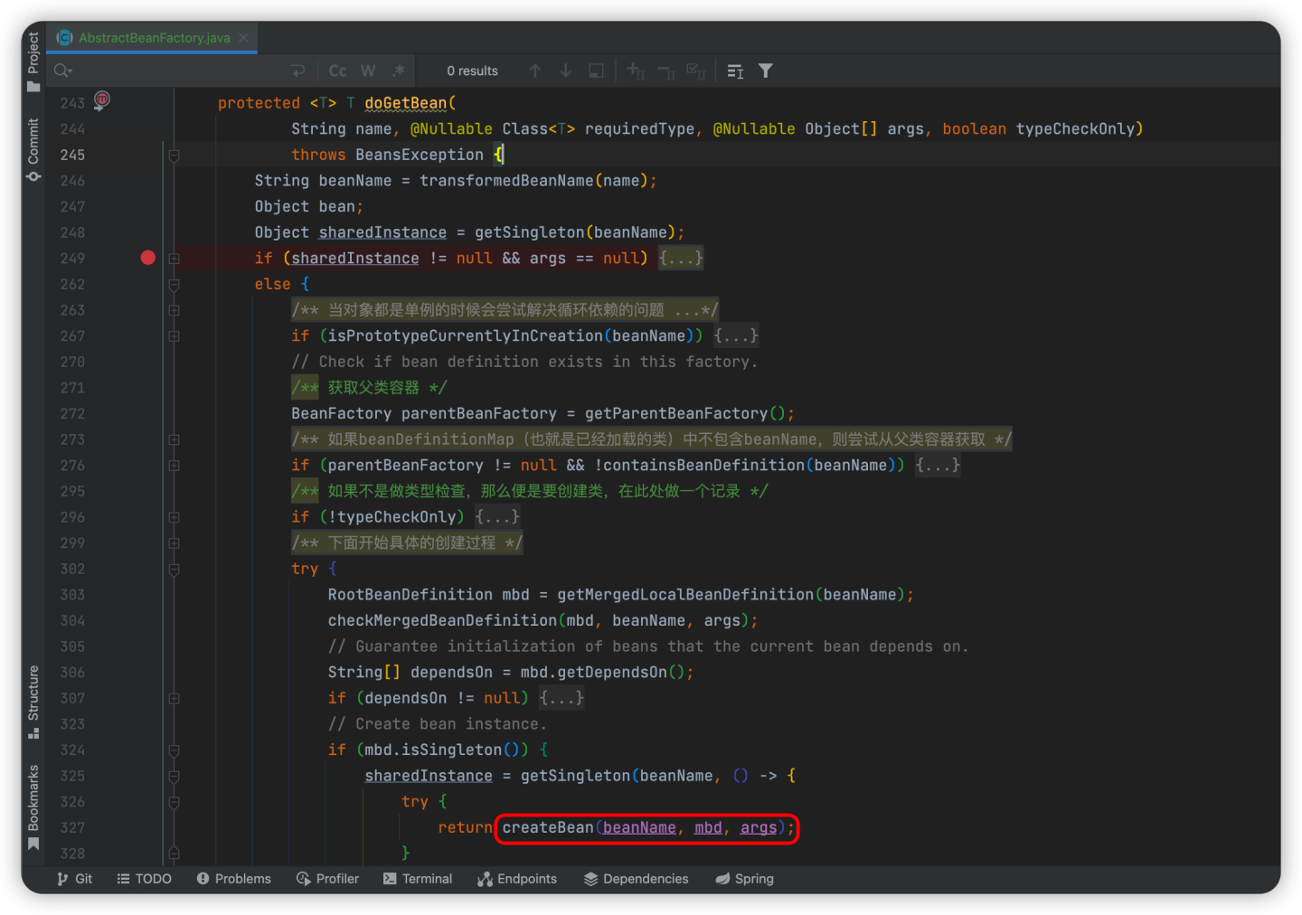The width and height of the screenshot is (1302, 915).
Task: Toggle Words (W) search option
Action: point(368,71)
